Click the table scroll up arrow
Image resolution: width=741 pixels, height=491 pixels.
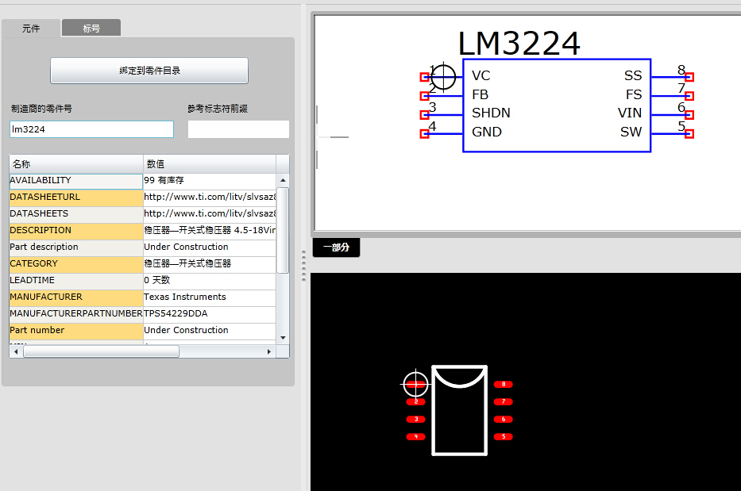pos(283,180)
